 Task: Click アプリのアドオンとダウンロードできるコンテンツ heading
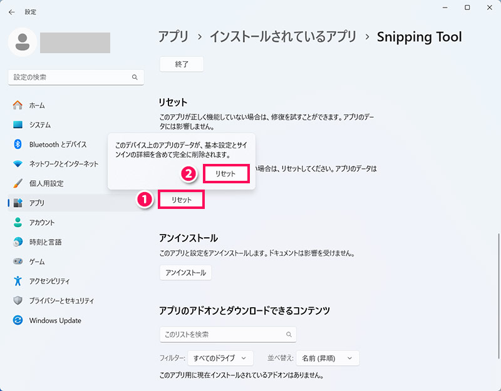(244, 310)
